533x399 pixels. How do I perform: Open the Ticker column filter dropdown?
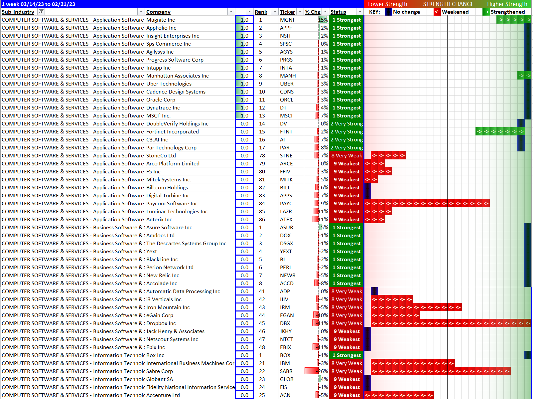point(300,12)
